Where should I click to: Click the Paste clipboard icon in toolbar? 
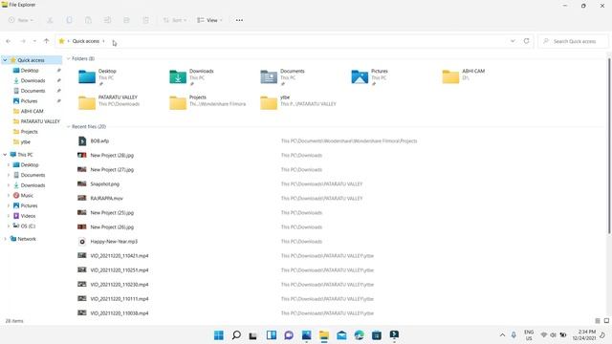[x=88, y=20]
